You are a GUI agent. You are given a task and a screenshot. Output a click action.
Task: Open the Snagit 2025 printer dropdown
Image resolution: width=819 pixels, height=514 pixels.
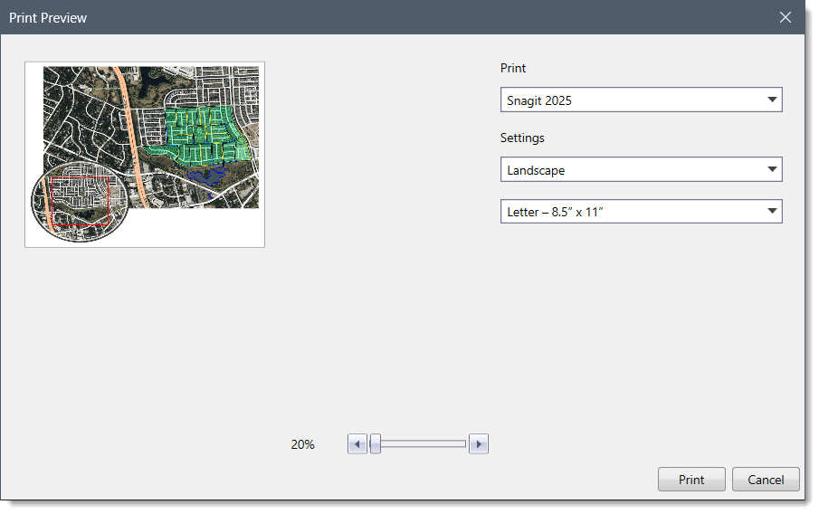click(x=641, y=100)
